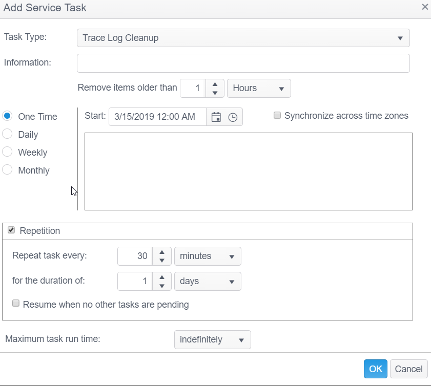Increase the Repeat task every value
This screenshot has height=386, width=431.
(162, 252)
